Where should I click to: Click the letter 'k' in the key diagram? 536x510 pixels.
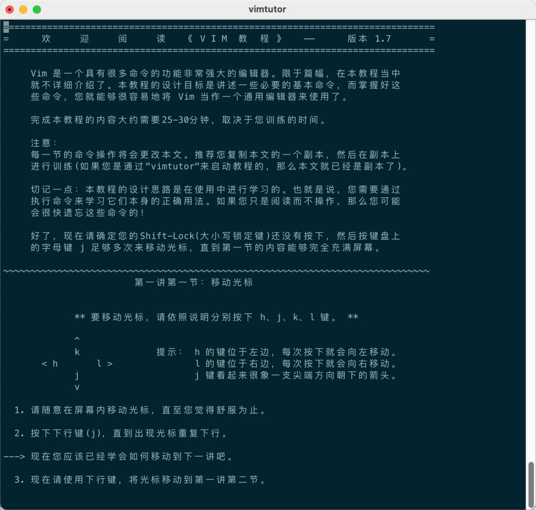pyautogui.click(x=77, y=352)
